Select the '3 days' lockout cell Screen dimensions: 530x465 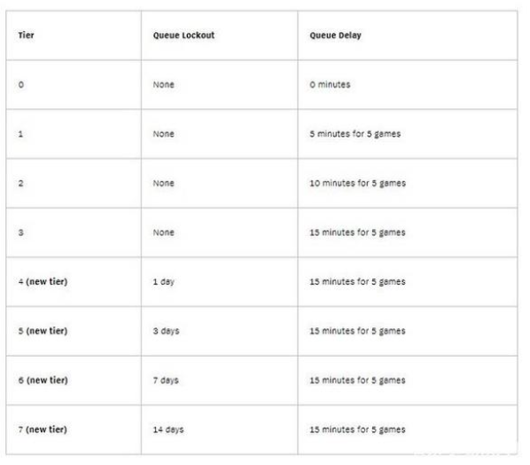click(220, 331)
